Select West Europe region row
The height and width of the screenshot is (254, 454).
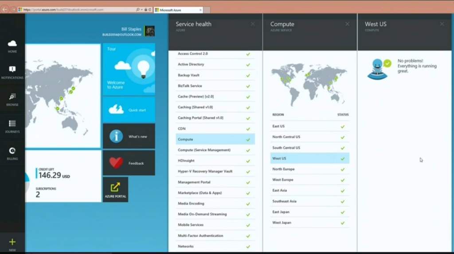(x=309, y=180)
